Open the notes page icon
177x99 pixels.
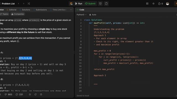pos(106,4)
